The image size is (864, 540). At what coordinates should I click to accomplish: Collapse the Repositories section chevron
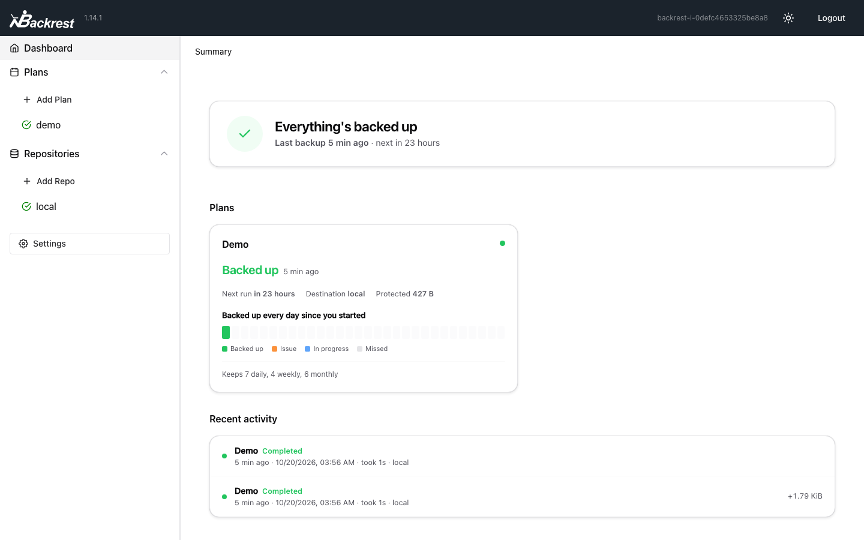coord(164,154)
